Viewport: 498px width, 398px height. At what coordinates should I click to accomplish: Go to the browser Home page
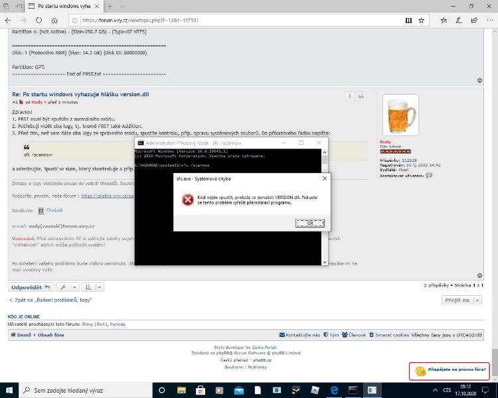pos(54,21)
